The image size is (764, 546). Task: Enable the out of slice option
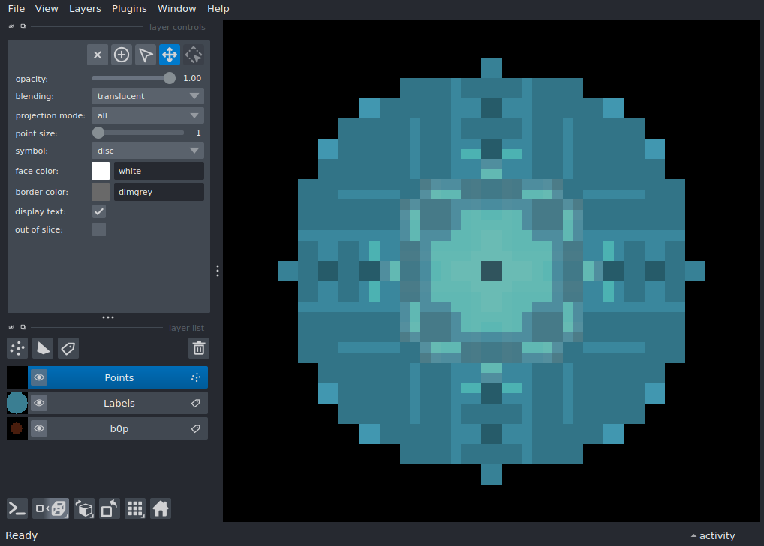click(98, 229)
